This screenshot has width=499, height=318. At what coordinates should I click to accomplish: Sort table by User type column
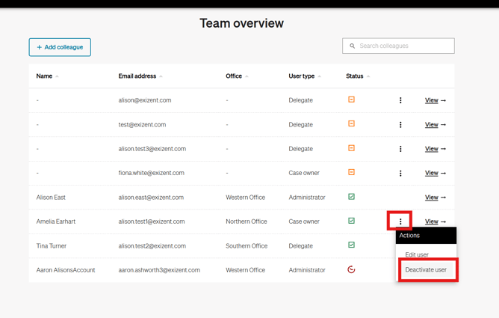click(x=305, y=76)
